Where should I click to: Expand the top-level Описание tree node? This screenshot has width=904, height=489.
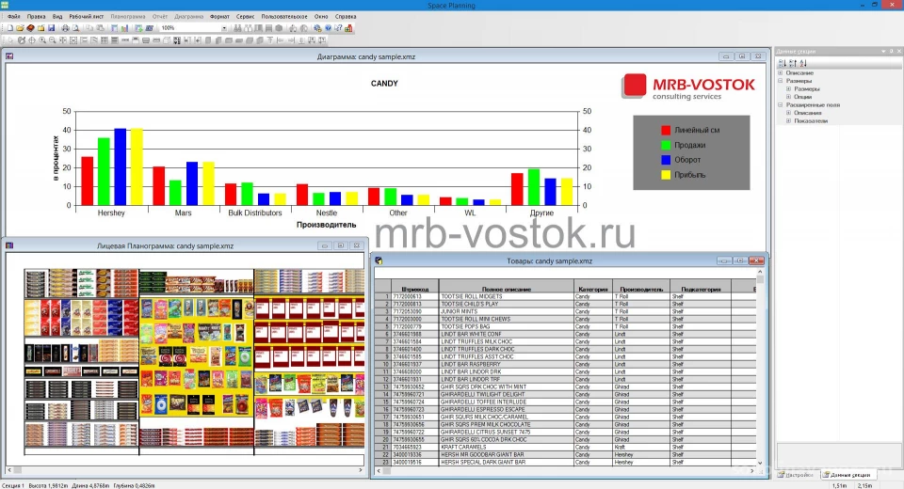780,73
